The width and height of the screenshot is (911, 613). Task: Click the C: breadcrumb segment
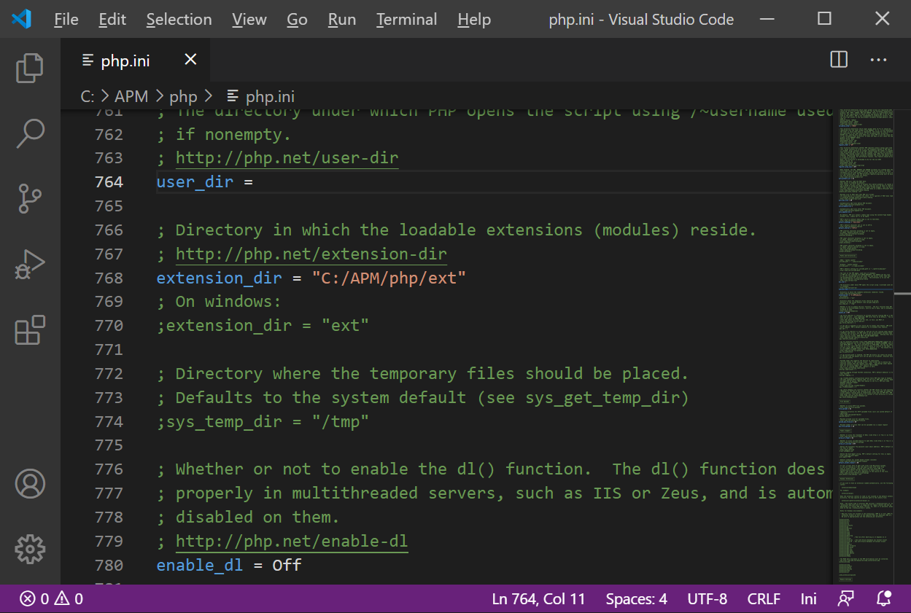[x=87, y=96]
